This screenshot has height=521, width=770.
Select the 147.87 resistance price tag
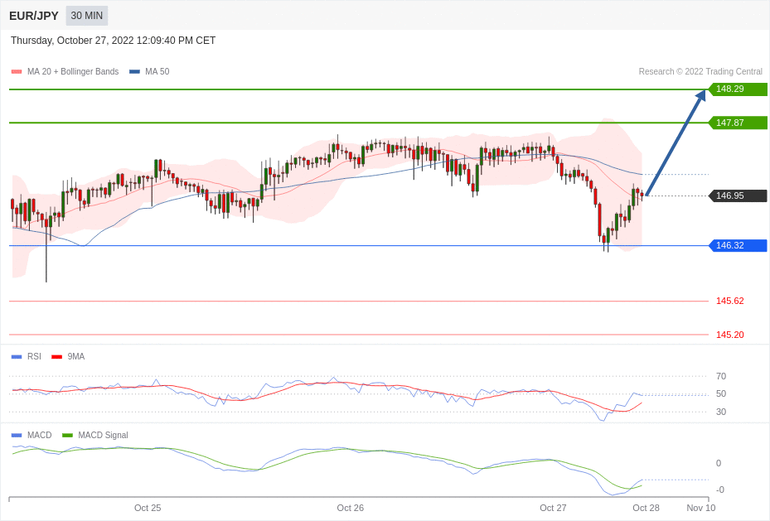click(x=738, y=123)
